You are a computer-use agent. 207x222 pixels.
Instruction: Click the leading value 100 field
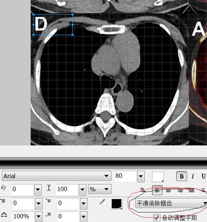(67, 189)
